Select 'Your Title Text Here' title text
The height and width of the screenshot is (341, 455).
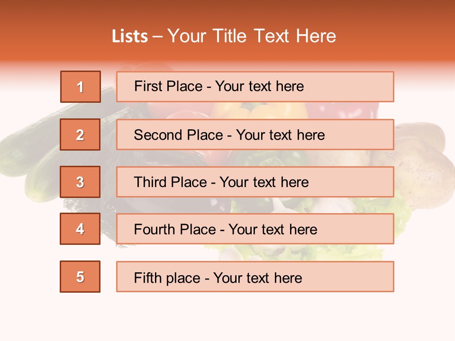(252, 36)
